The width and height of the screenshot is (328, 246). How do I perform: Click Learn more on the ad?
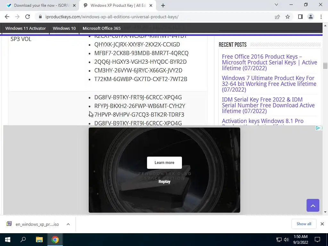164,163
